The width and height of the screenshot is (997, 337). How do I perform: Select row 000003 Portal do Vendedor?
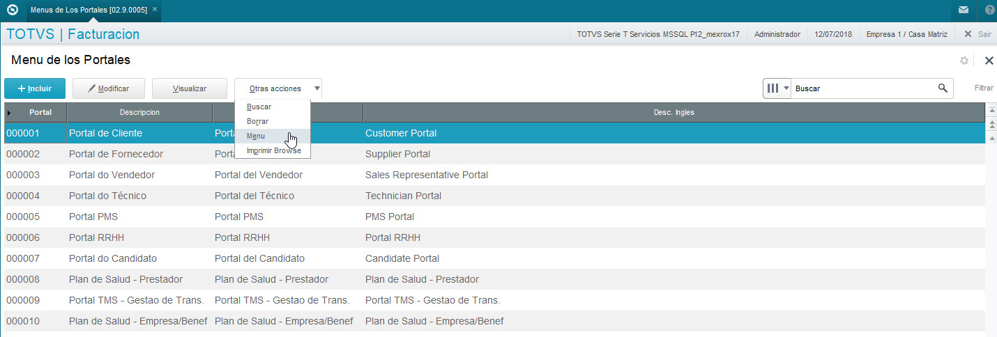tap(494, 175)
